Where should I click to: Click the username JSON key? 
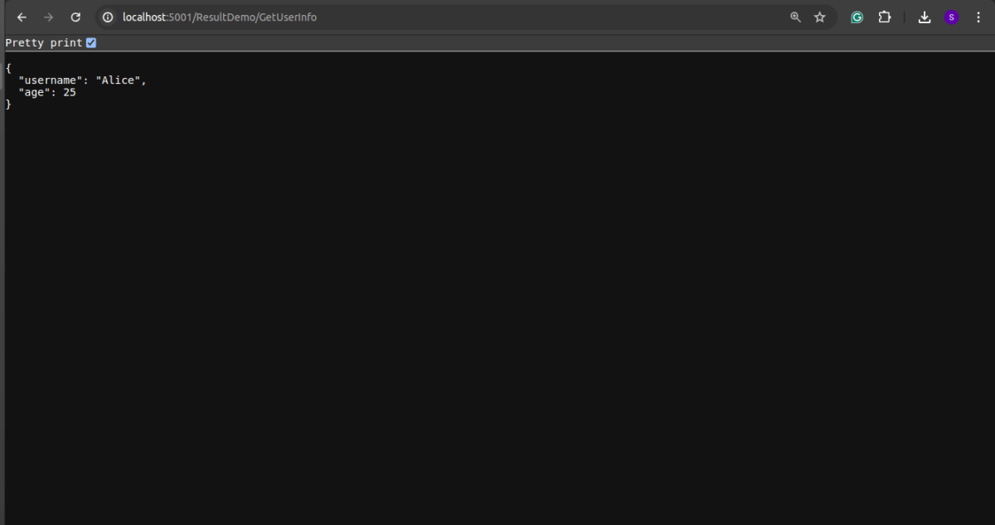pyautogui.click(x=49, y=80)
